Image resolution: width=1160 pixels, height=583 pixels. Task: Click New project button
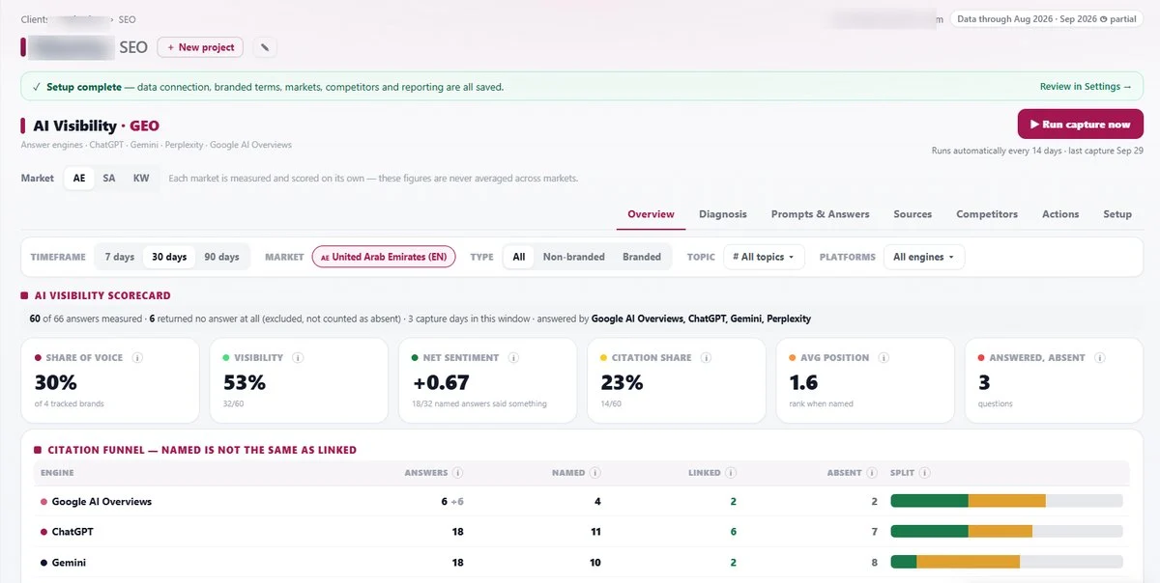pos(200,47)
